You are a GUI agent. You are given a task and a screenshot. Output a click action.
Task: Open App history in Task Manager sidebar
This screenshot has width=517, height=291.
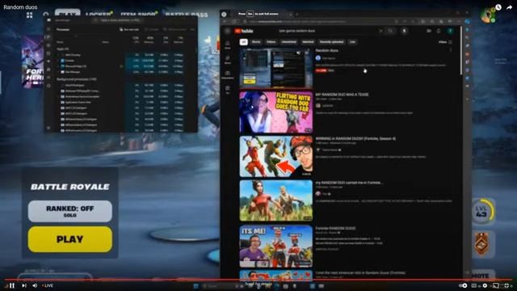tap(48, 53)
